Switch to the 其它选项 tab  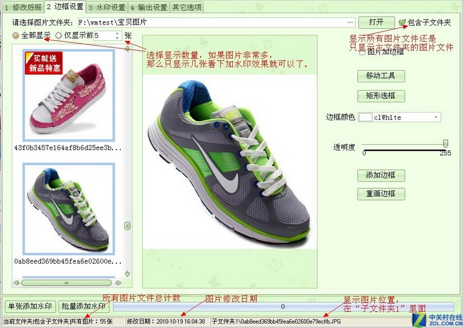[187, 7]
